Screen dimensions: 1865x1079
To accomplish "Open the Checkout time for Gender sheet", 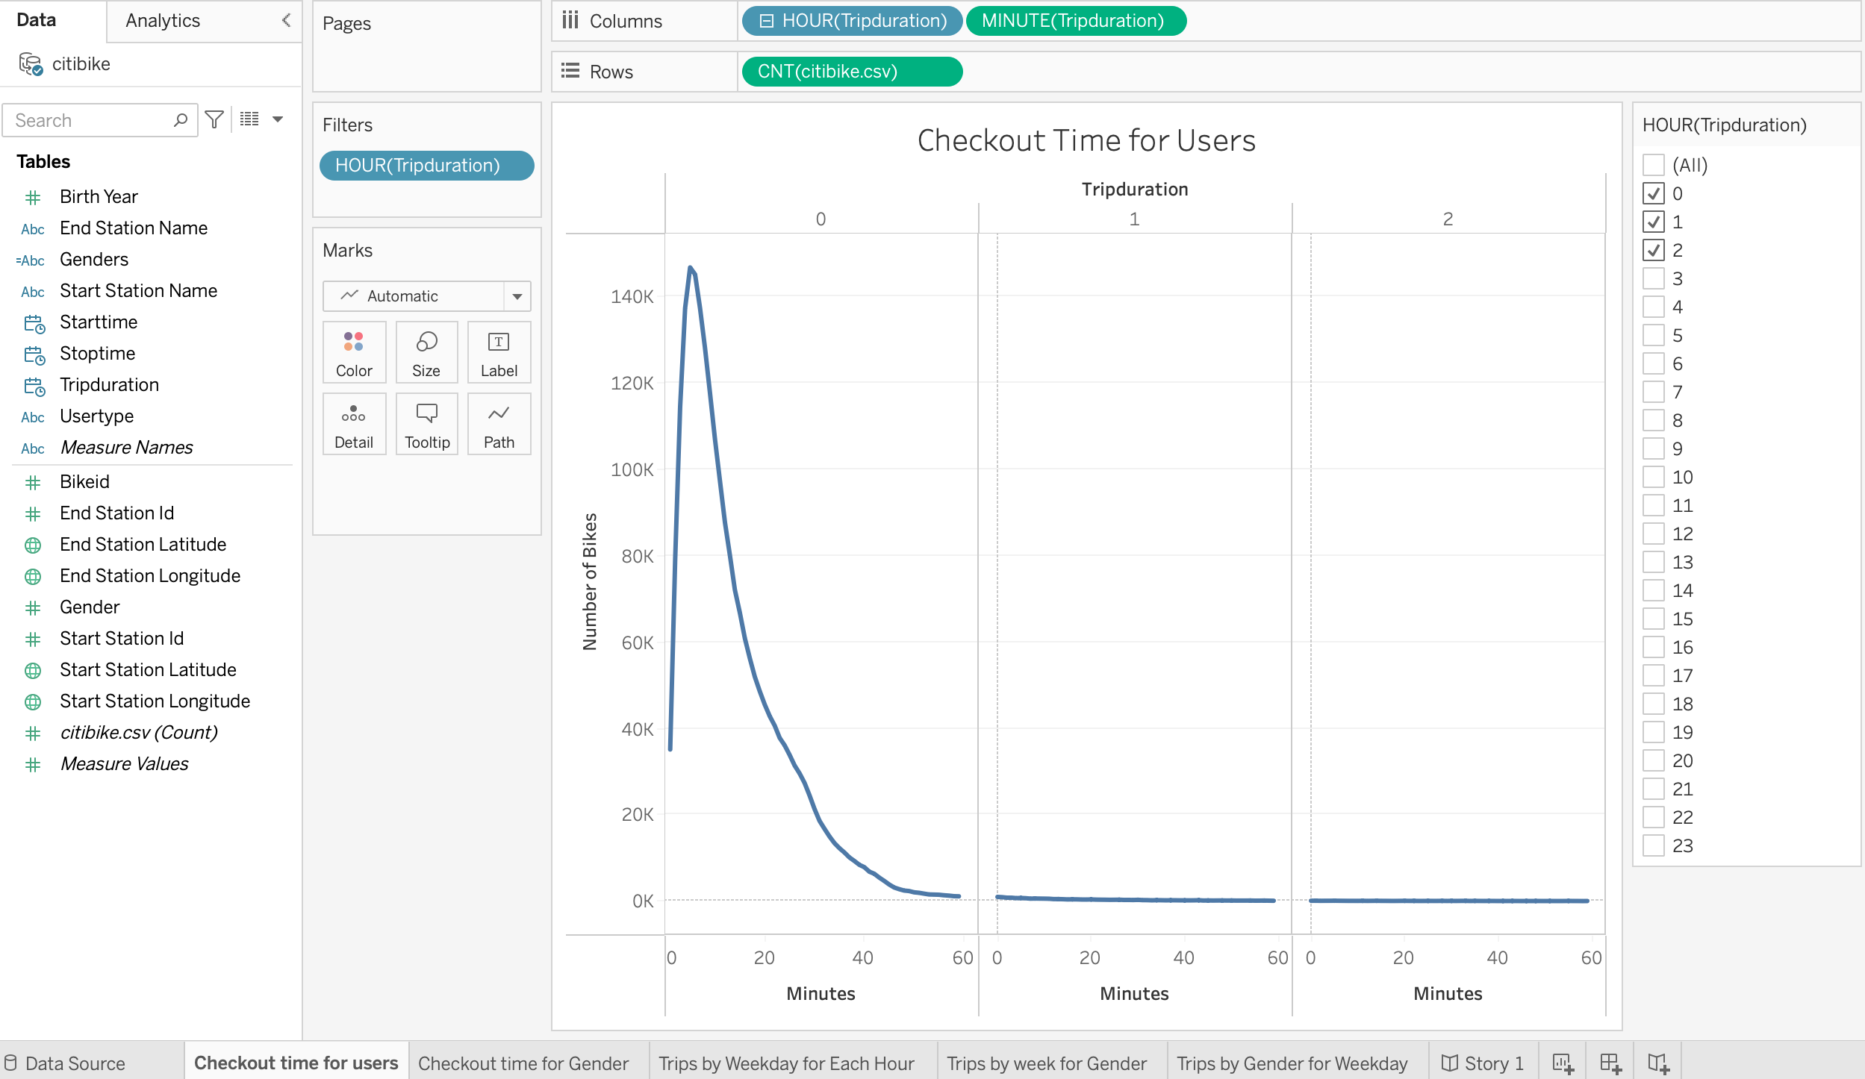I will pos(523,1063).
